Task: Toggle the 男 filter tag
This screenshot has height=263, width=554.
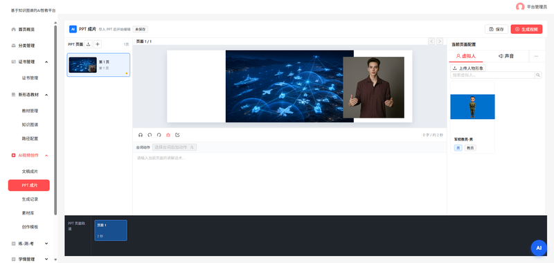Action: tap(458, 148)
